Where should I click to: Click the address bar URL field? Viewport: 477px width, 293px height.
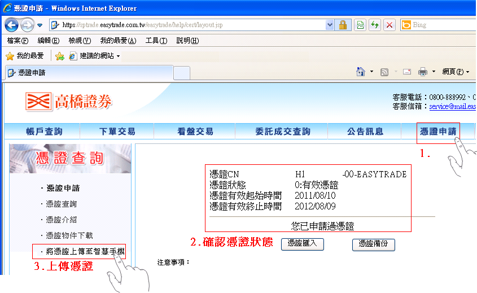(x=192, y=25)
